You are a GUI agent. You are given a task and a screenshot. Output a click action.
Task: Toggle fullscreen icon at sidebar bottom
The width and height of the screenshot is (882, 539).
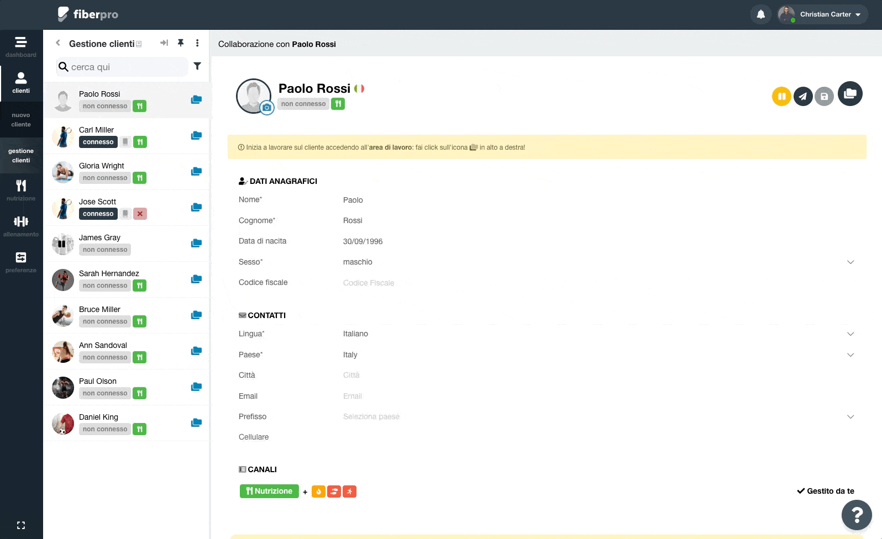click(x=21, y=525)
